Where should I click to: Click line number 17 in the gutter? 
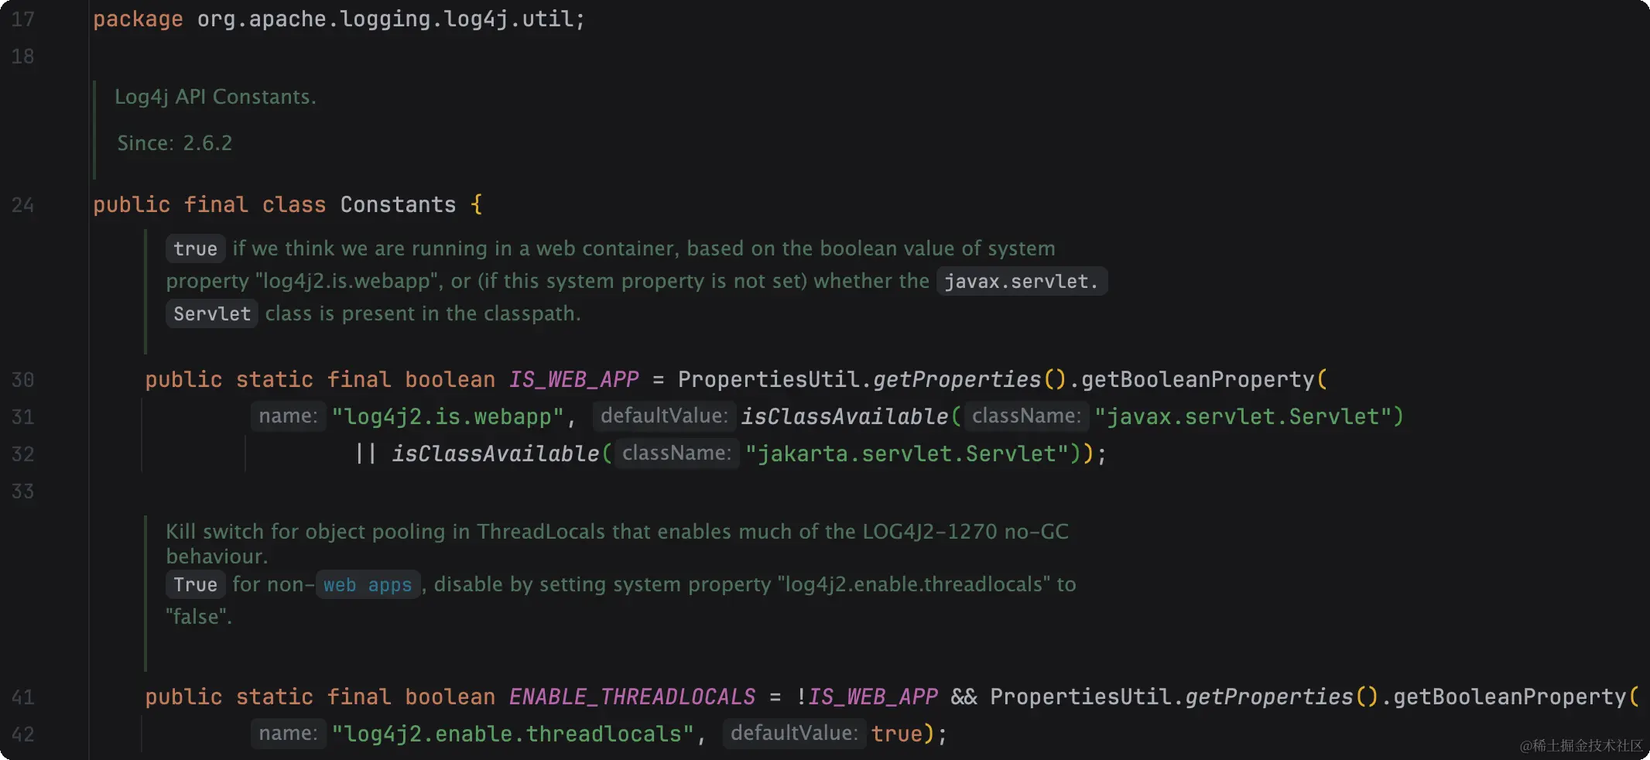tap(23, 19)
